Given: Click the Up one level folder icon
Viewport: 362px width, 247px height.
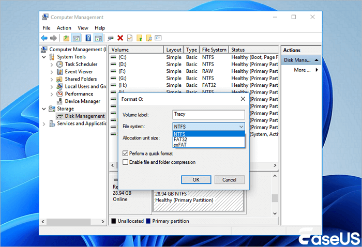Looking at the screenshot, I should 66,38.
